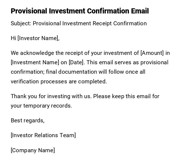Click the [Company Name] placeholder
Screen dimensions: 188x167
pyautogui.click(x=33, y=150)
